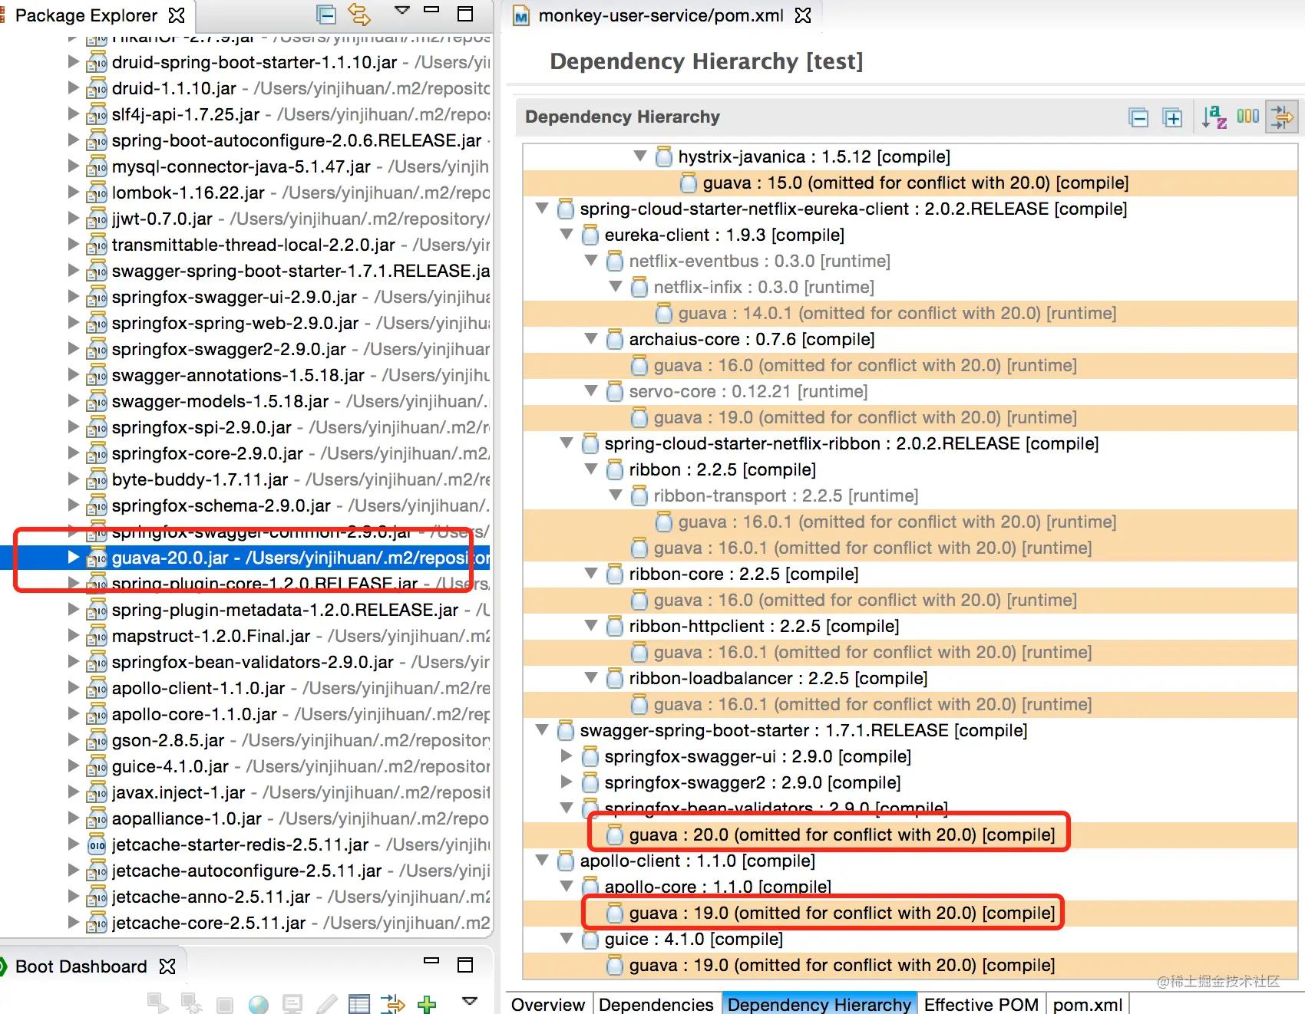Collapse all in Package Explorer toolbar
This screenshot has height=1014, width=1305.
point(326,15)
